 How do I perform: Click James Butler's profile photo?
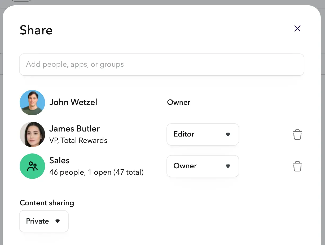coord(32,134)
